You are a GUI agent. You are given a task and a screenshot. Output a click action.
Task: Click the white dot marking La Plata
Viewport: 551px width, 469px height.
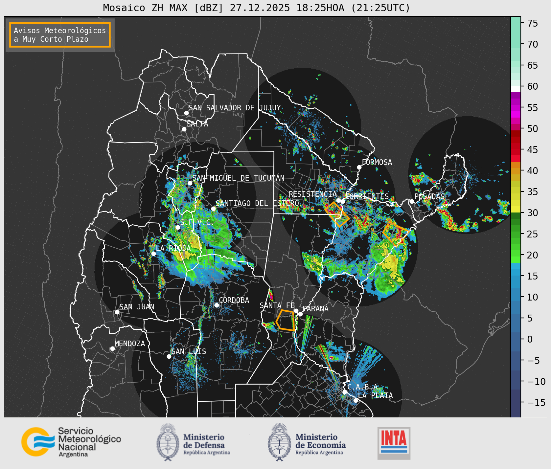356,400
